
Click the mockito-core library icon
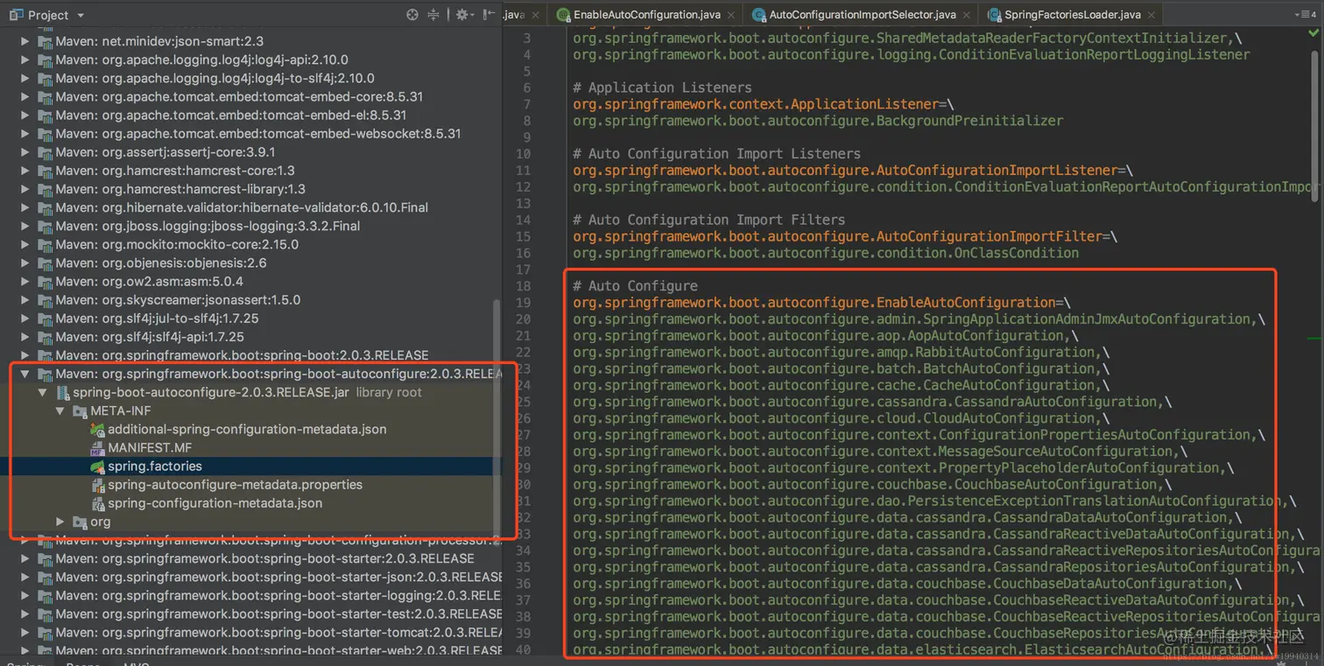click(46, 244)
